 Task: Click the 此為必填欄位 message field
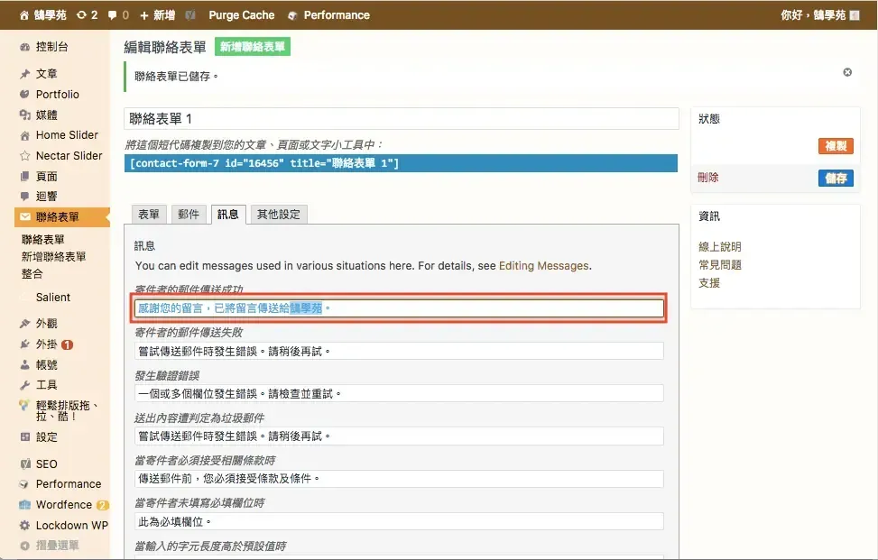pyautogui.click(x=399, y=521)
